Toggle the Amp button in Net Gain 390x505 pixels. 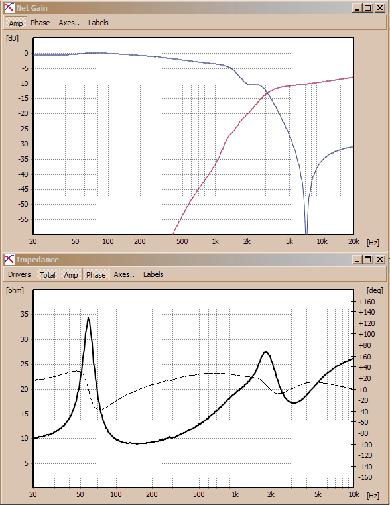coord(15,23)
